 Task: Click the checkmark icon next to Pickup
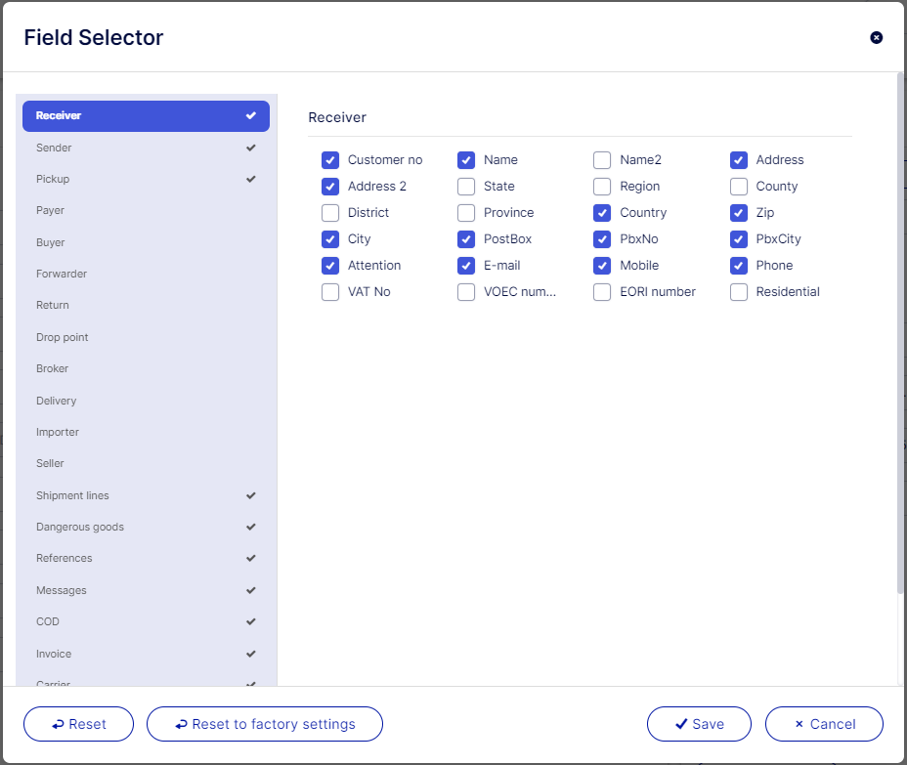pyautogui.click(x=251, y=179)
